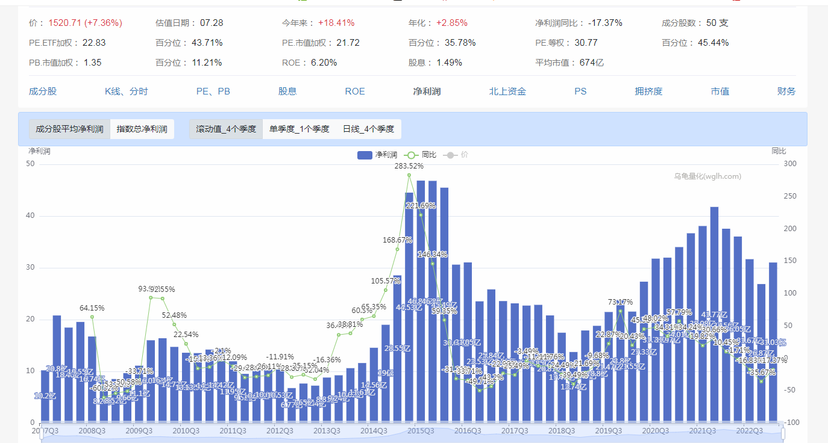This screenshot has height=443, width=828.
Task: Open the PE、PB tab
Action: [213, 91]
